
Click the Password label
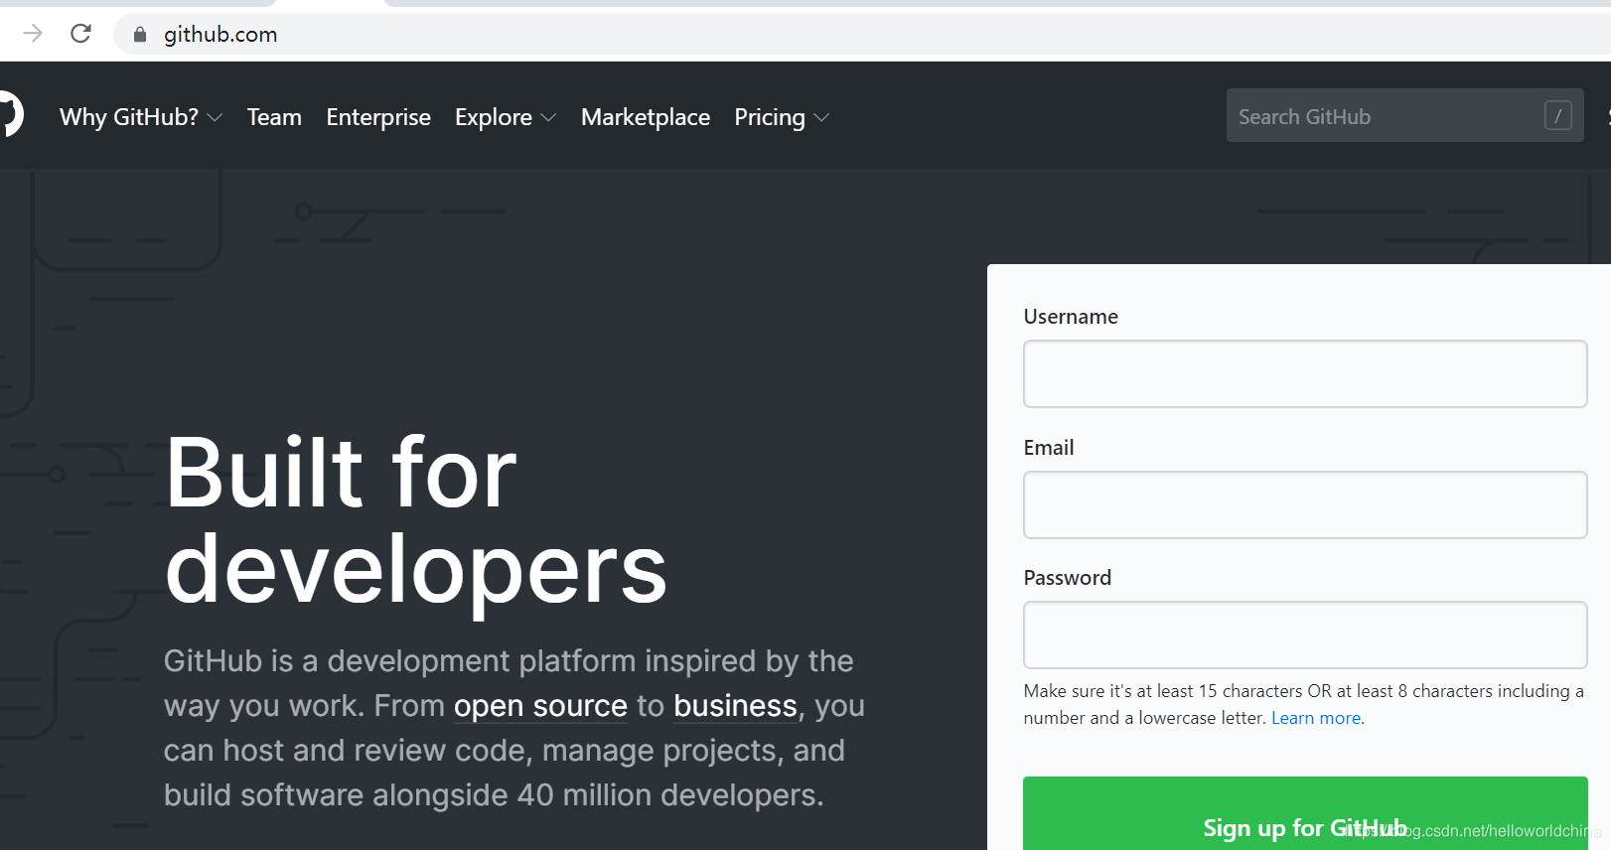click(x=1068, y=578)
